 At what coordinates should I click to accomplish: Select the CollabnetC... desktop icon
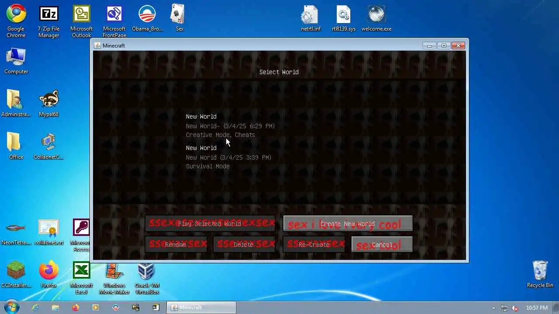tap(48, 147)
